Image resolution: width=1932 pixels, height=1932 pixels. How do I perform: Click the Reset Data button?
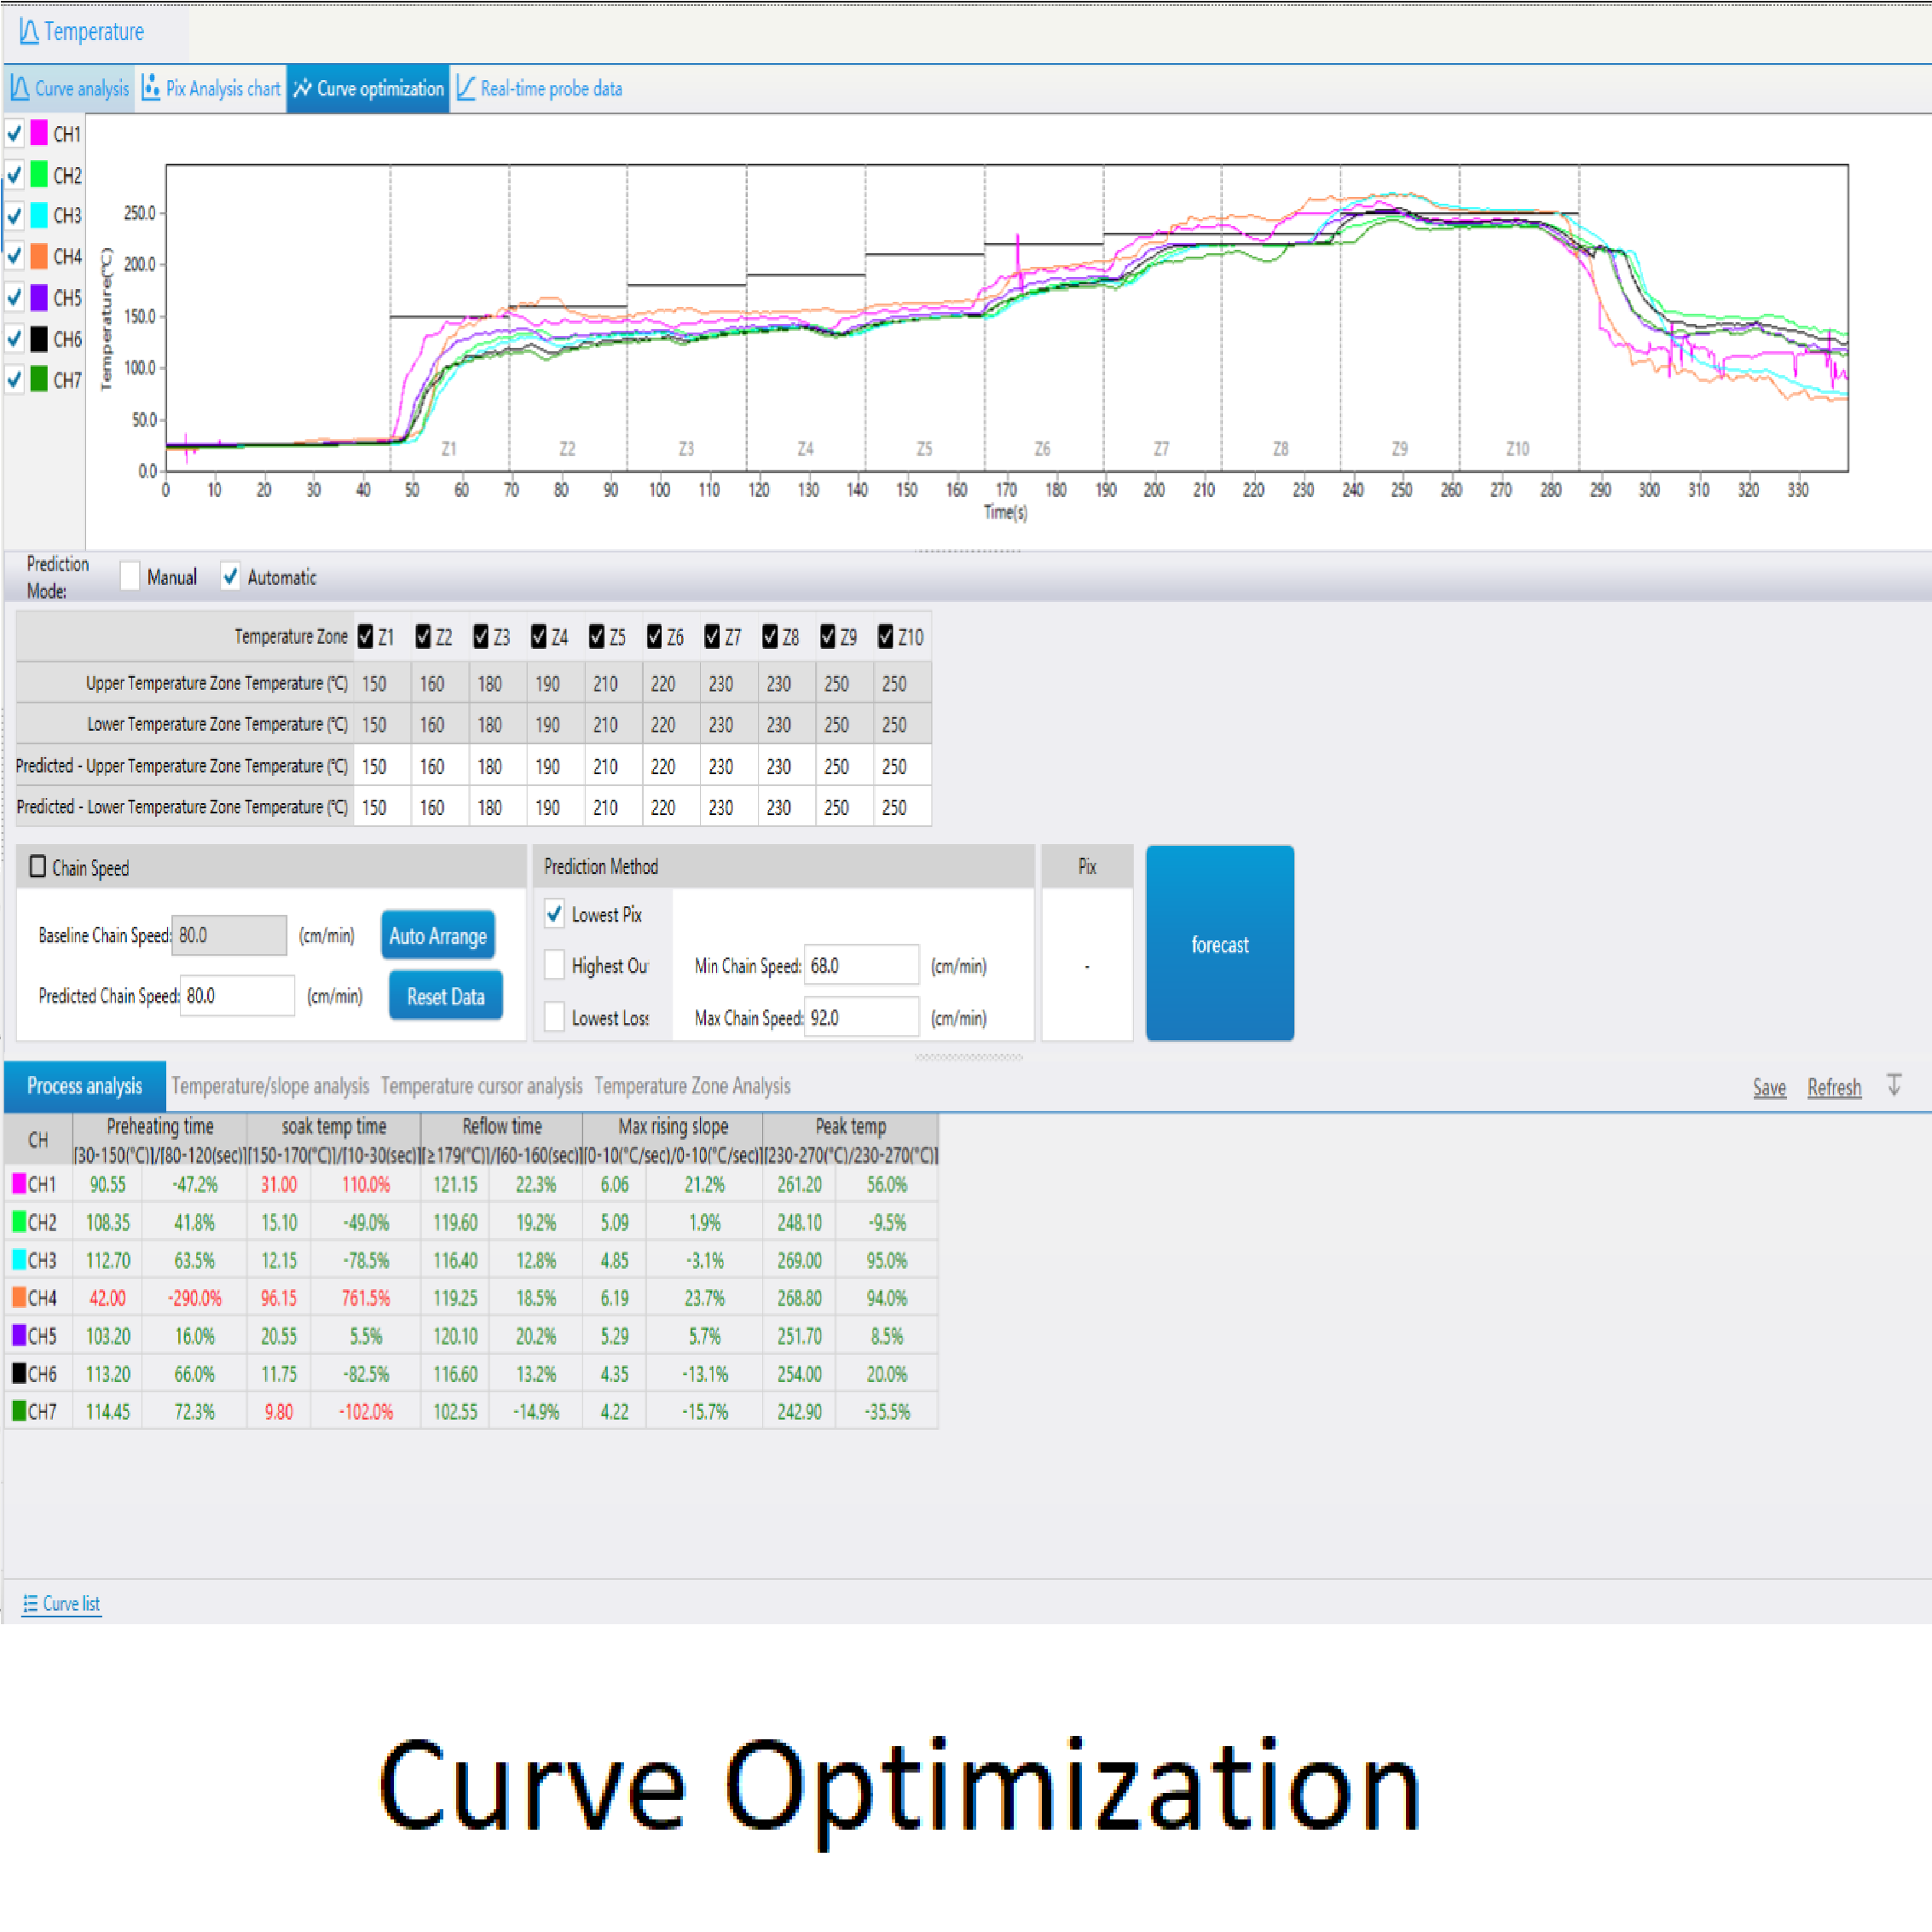(445, 996)
